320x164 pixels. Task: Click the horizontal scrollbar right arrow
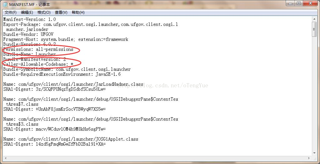point(310,158)
